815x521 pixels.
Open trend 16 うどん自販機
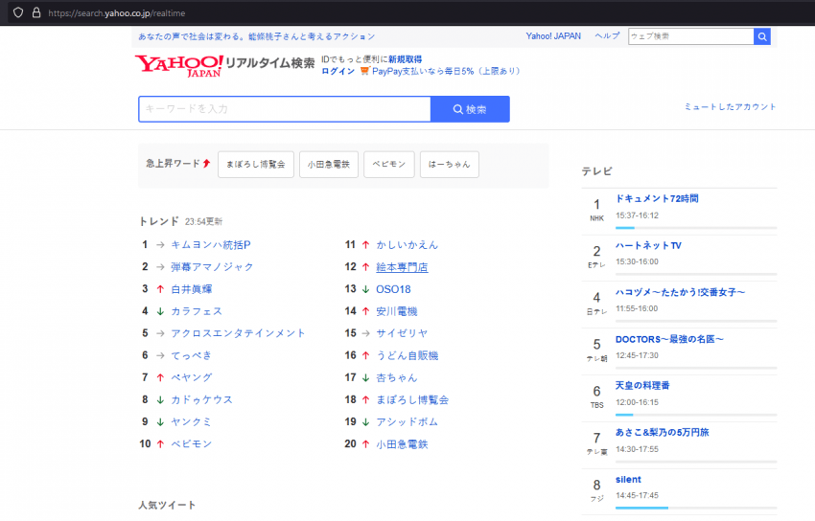[x=407, y=355]
